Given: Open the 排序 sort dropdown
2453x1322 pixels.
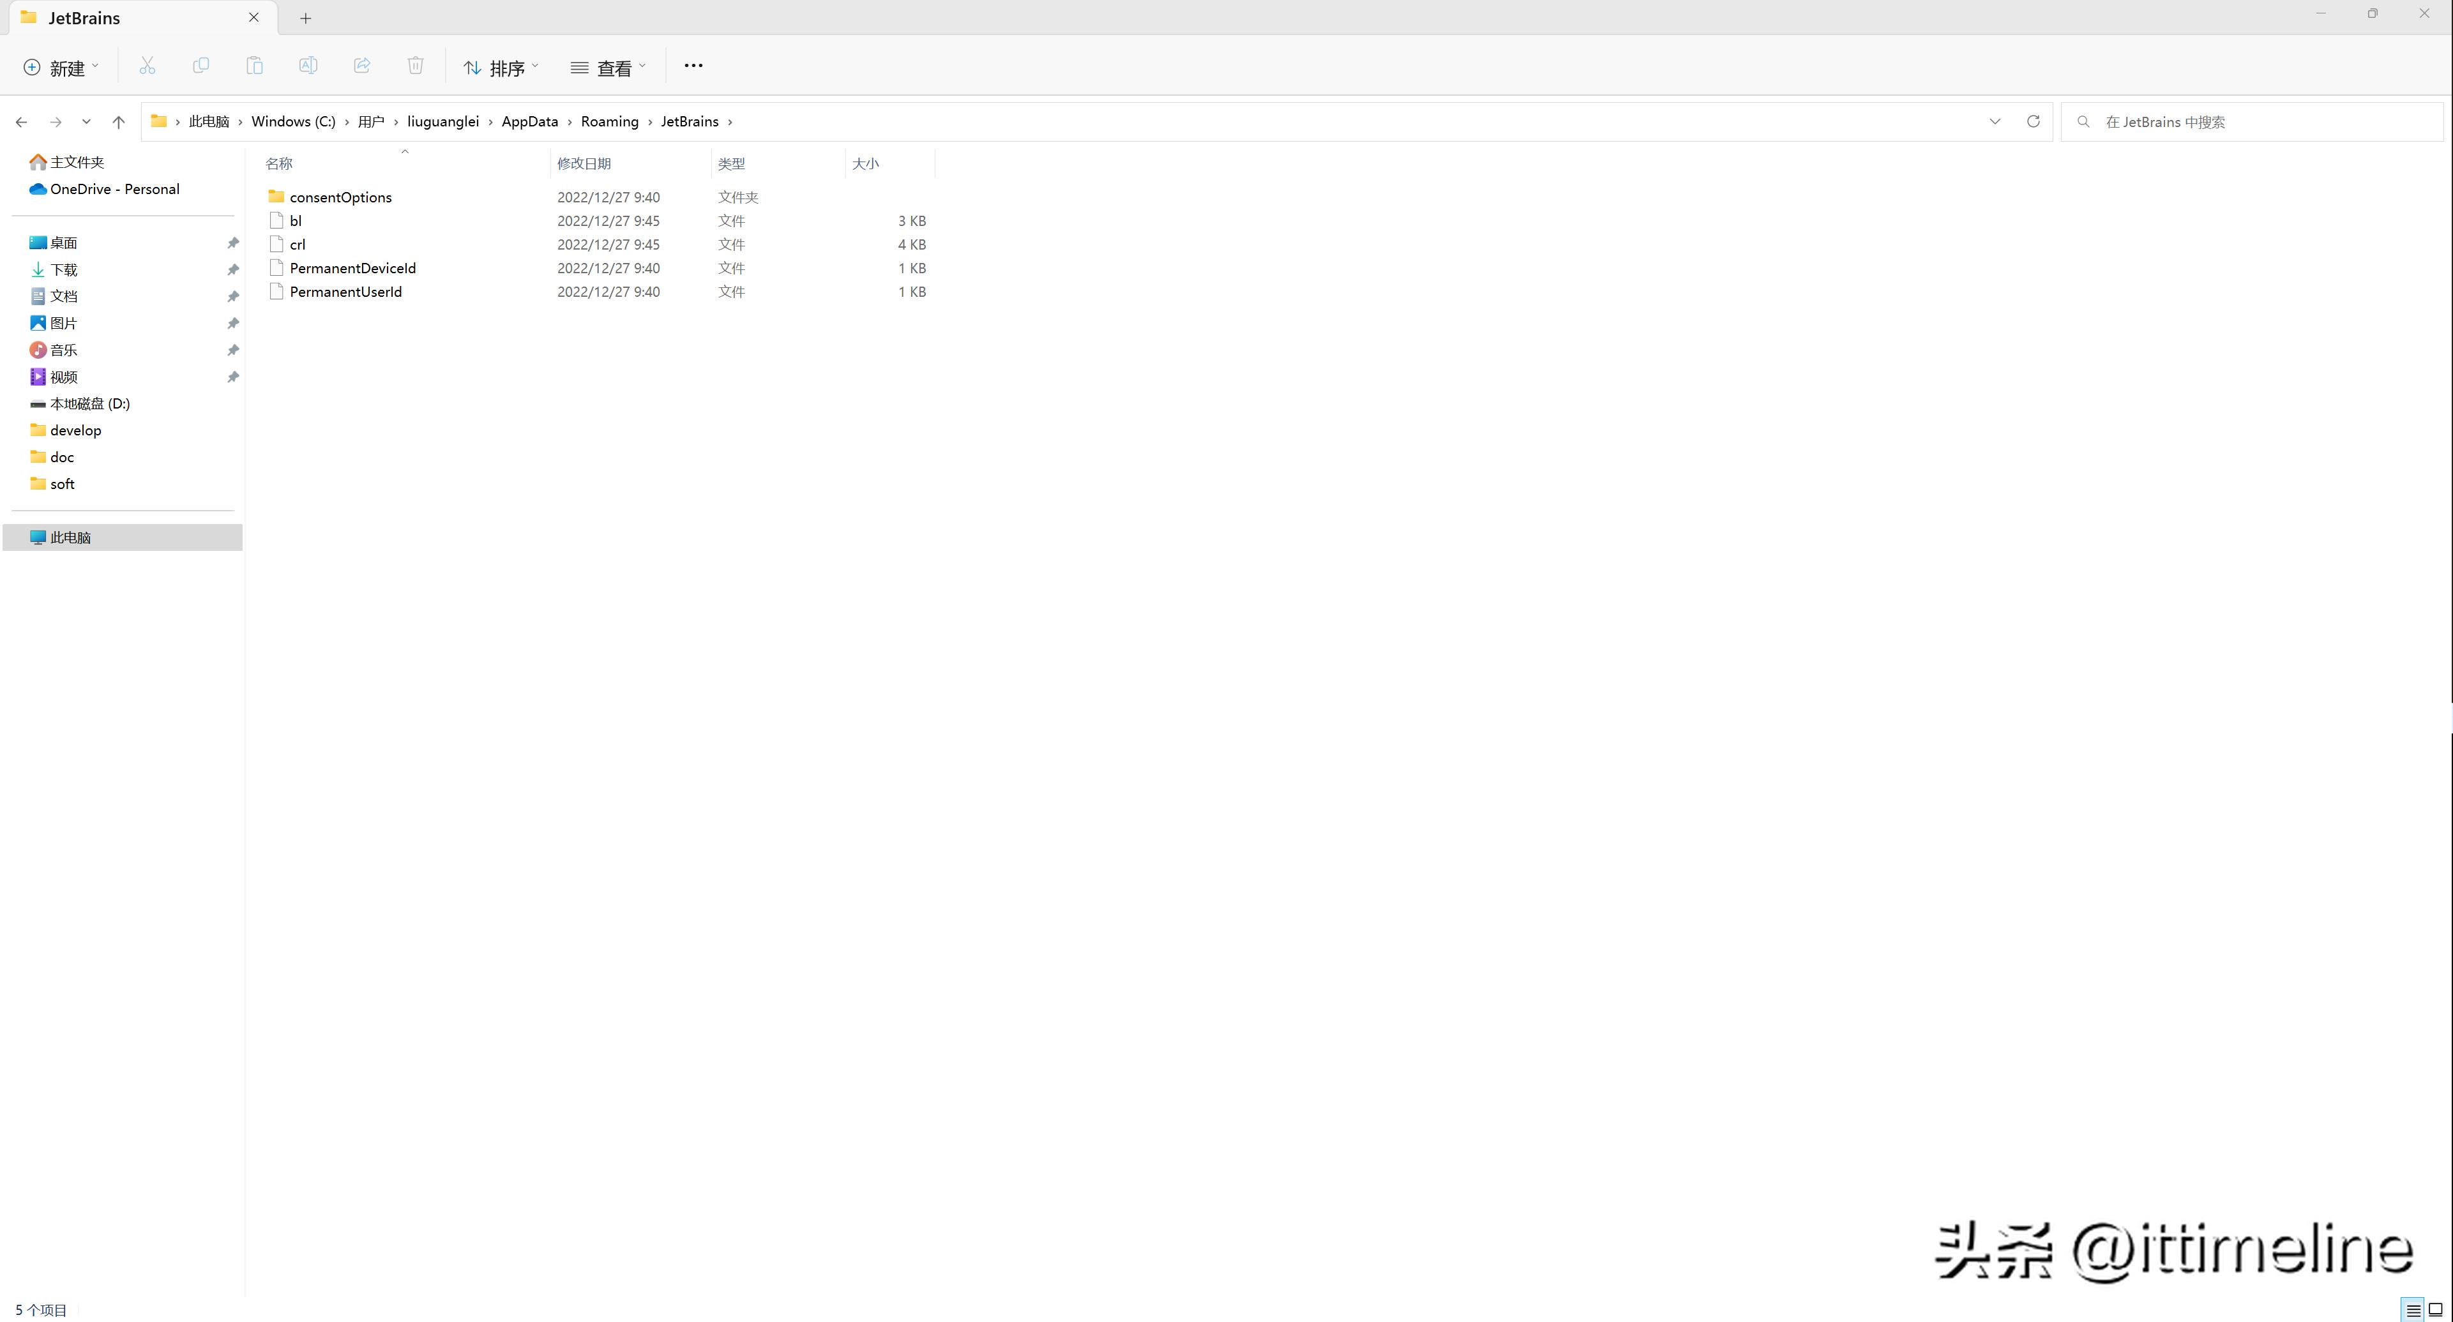Looking at the screenshot, I should pos(501,68).
